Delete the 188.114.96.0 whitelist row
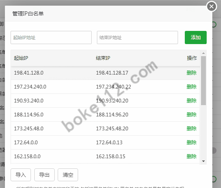 (192, 115)
